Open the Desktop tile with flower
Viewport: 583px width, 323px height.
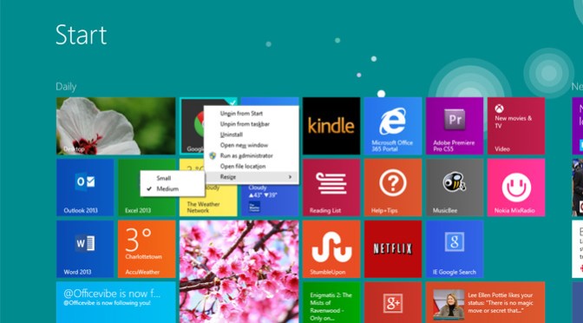pyautogui.click(x=115, y=126)
